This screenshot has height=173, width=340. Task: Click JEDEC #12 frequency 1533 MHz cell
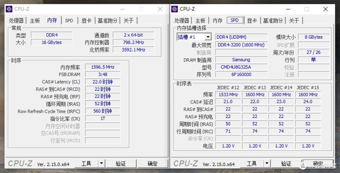[228, 95]
